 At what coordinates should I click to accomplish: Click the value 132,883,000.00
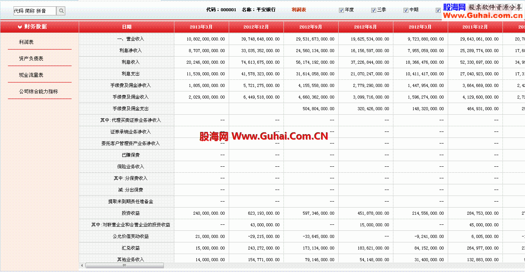482,260
